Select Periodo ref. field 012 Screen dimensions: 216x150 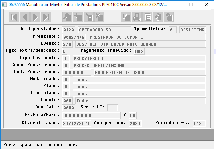(199, 124)
